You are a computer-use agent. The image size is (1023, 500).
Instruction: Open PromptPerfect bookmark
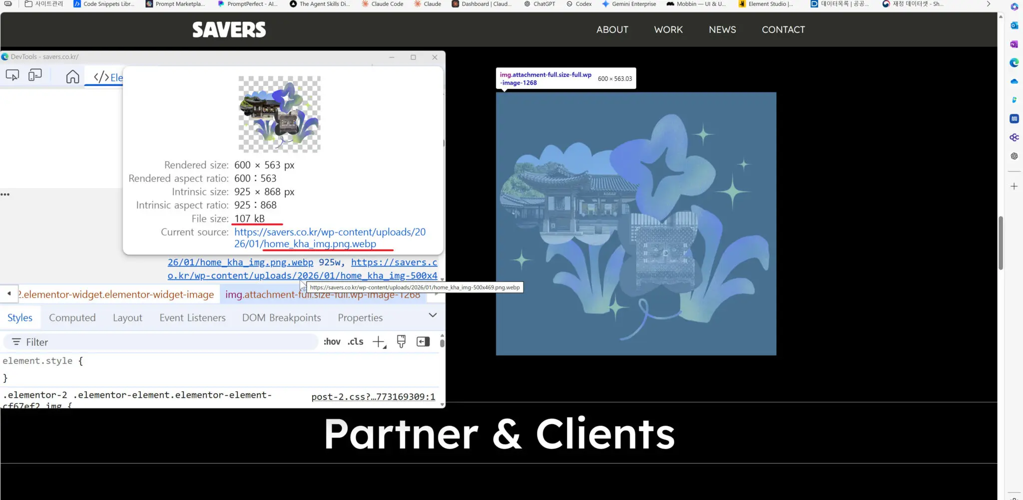(x=247, y=4)
